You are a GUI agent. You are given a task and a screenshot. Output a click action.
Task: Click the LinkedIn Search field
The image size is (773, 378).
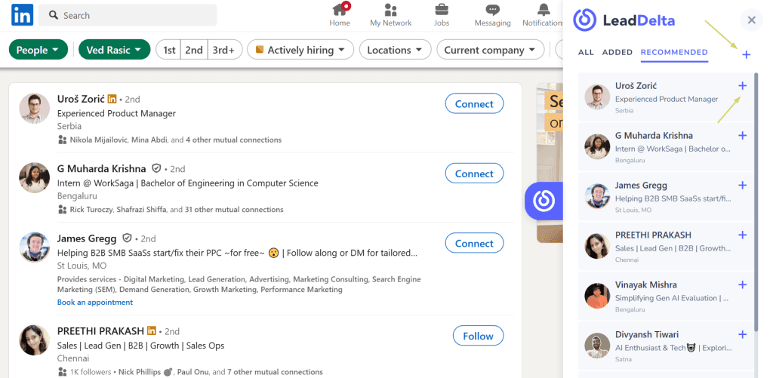coord(128,15)
